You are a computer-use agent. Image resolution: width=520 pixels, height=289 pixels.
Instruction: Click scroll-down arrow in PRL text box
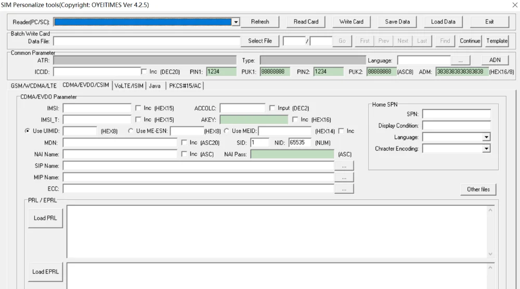click(x=490, y=254)
